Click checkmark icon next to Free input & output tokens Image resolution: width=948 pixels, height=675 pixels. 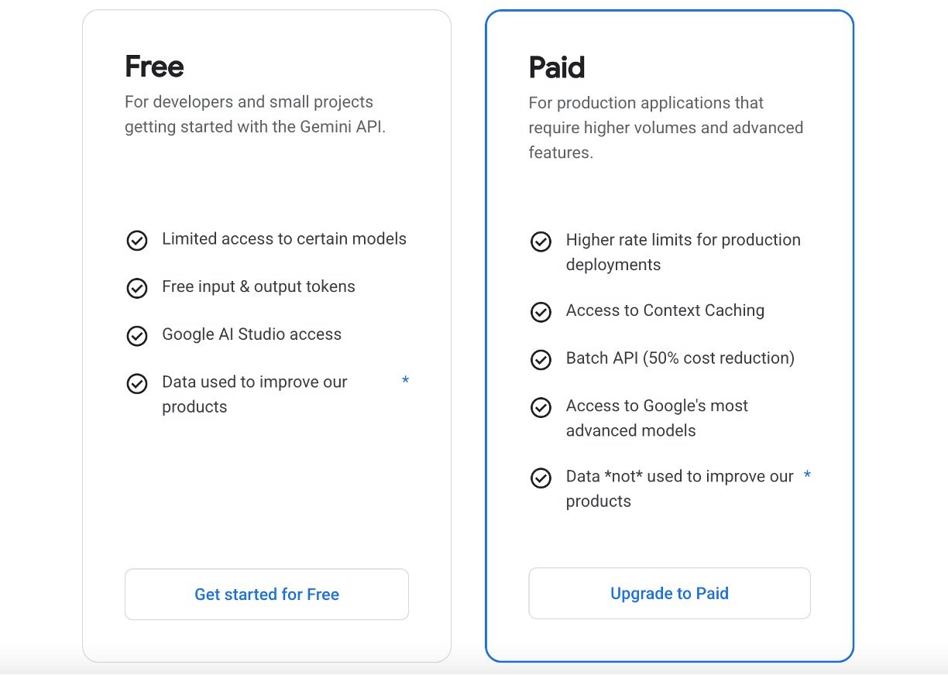pyautogui.click(x=137, y=288)
